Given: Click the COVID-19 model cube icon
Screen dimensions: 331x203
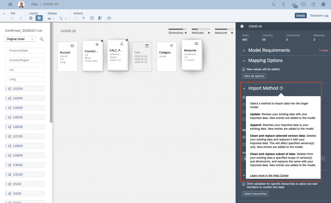Looking at the screenshot, I should point(242,27).
